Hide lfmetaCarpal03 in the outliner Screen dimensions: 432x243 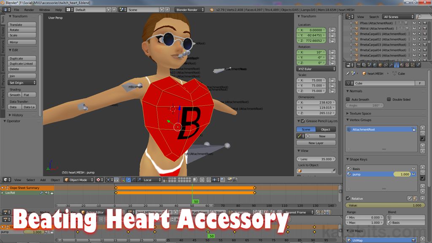[414, 45]
